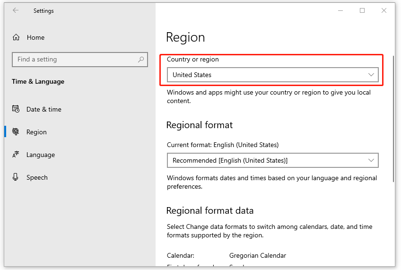
Task: Click the Date & time calendar icon
Action: tap(16, 109)
